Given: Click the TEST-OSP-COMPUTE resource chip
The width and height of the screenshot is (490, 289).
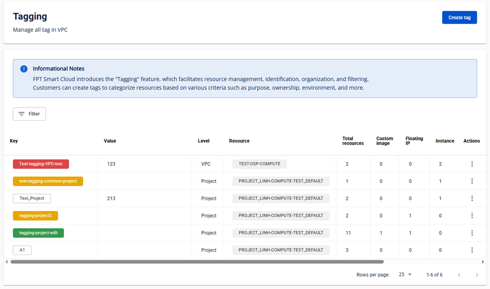Looking at the screenshot, I should [x=259, y=164].
